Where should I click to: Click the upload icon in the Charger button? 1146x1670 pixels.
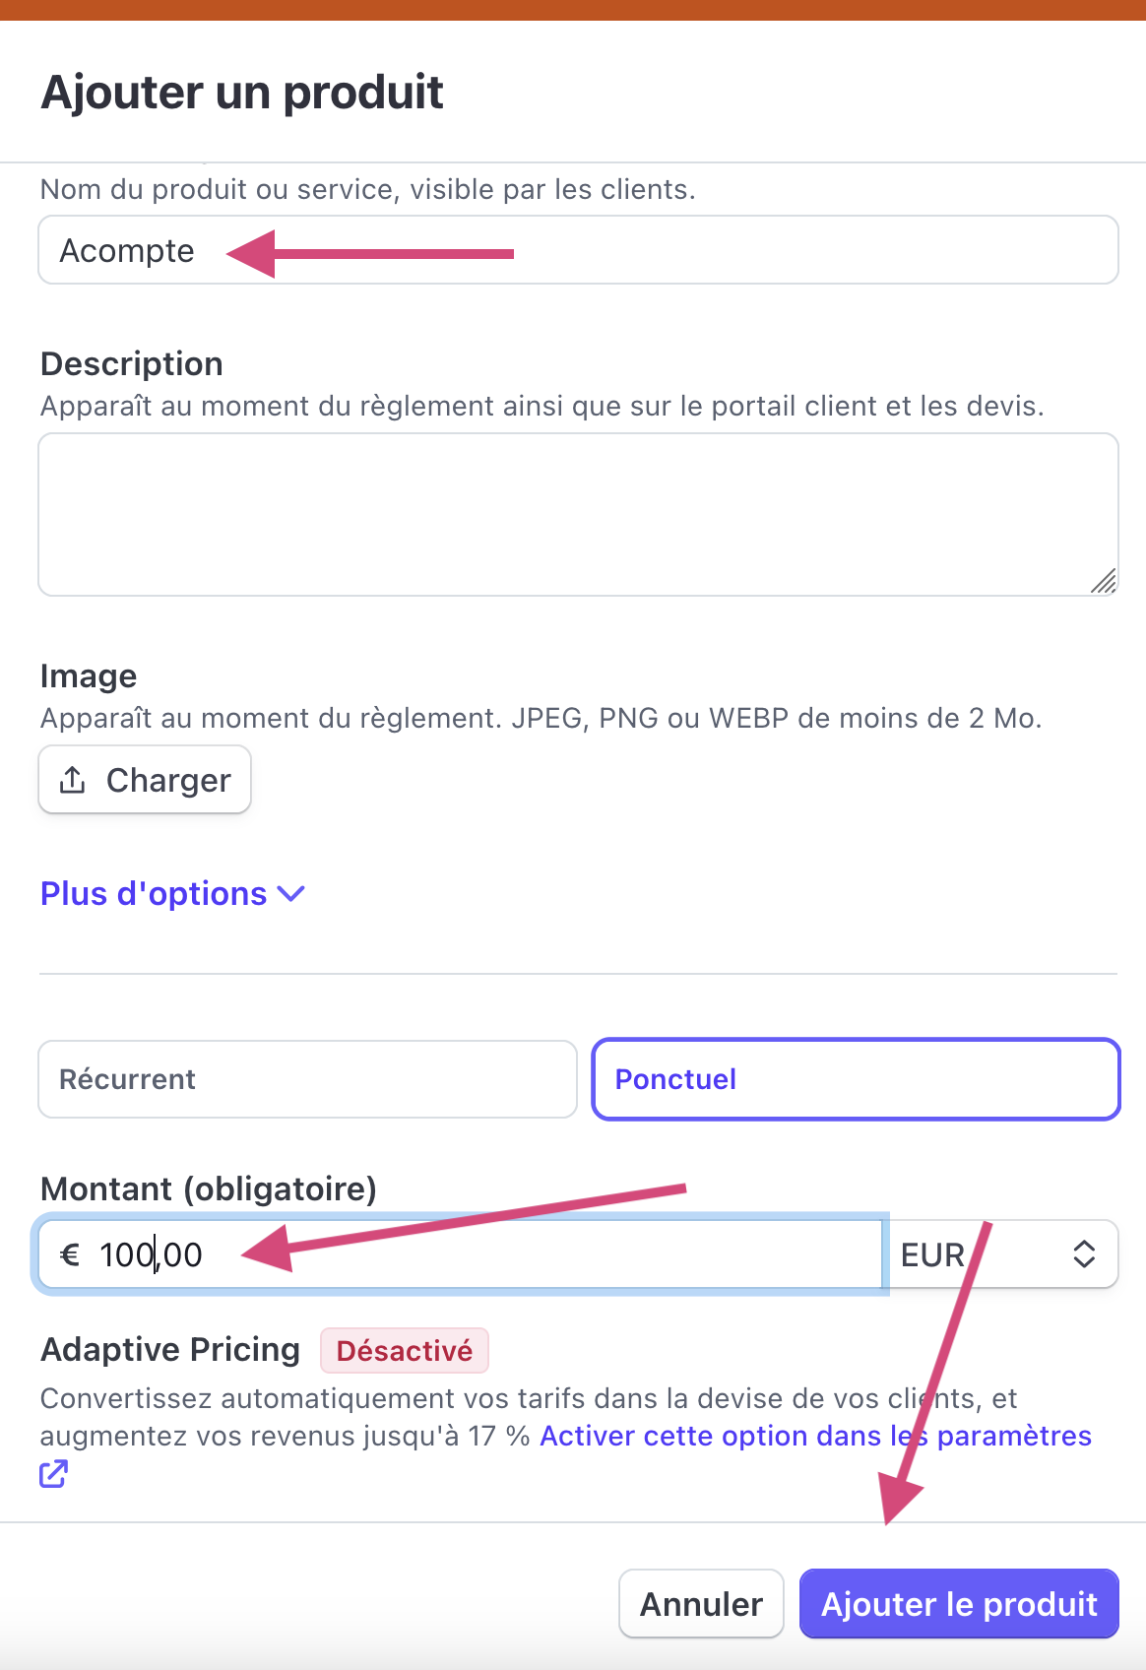pos(72,780)
